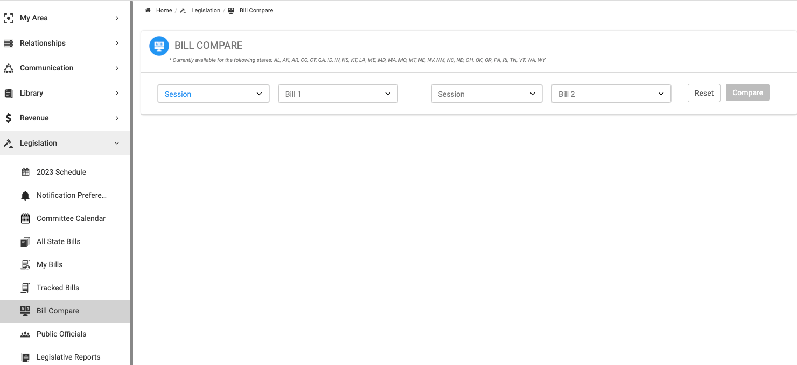Open Committee Calendar menu item
The height and width of the screenshot is (365, 797).
click(x=65, y=218)
